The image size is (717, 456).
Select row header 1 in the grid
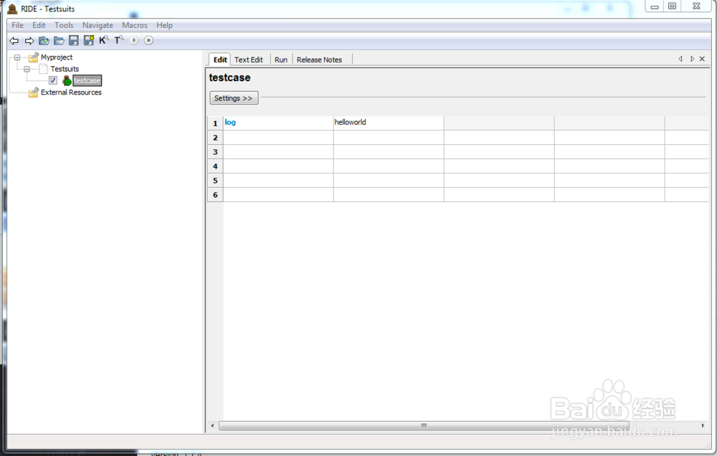tap(215, 123)
